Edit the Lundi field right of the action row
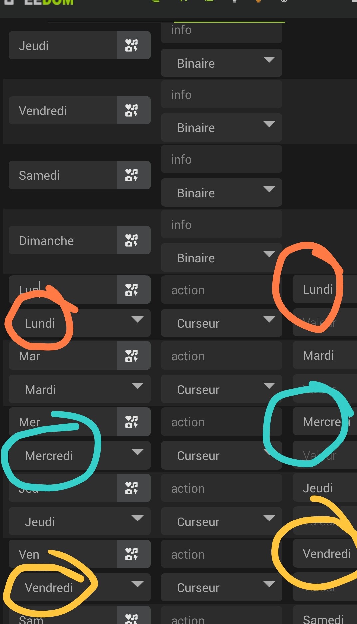Viewport: 357px width, 624px height. tap(325, 289)
